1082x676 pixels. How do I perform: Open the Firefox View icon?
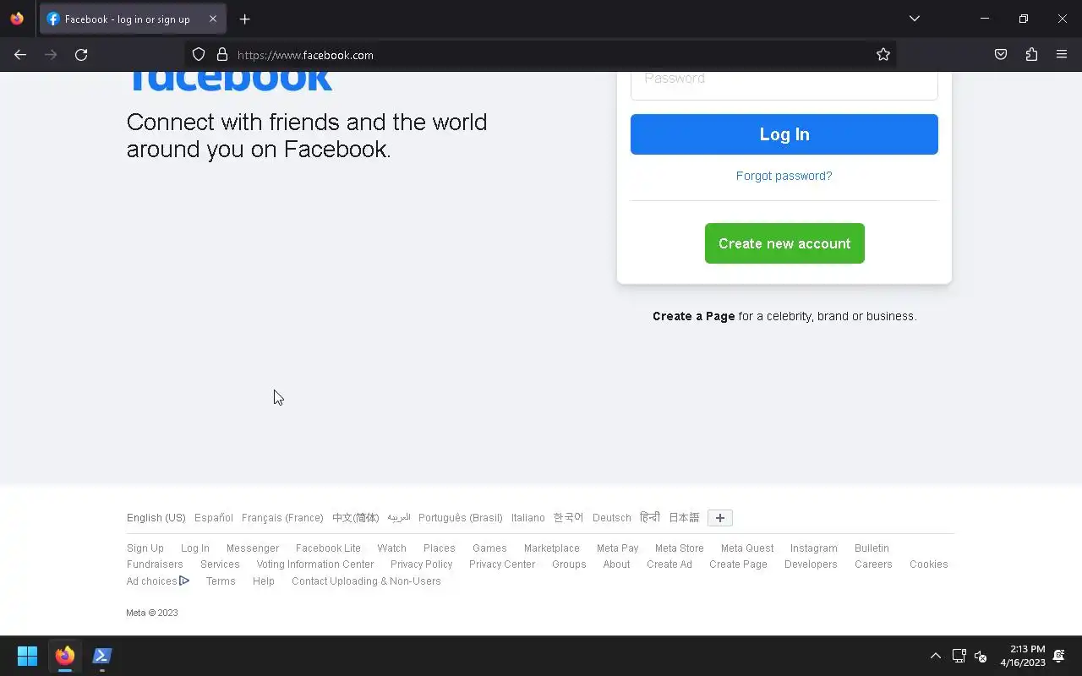(17, 19)
